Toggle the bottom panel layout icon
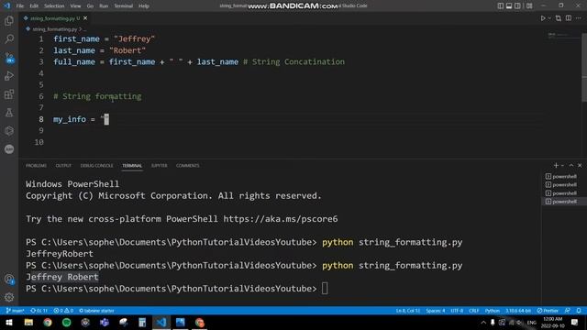 click(x=509, y=6)
